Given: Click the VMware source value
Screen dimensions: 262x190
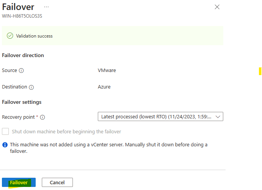Looking at the screenshot, I should coord(107,70).
